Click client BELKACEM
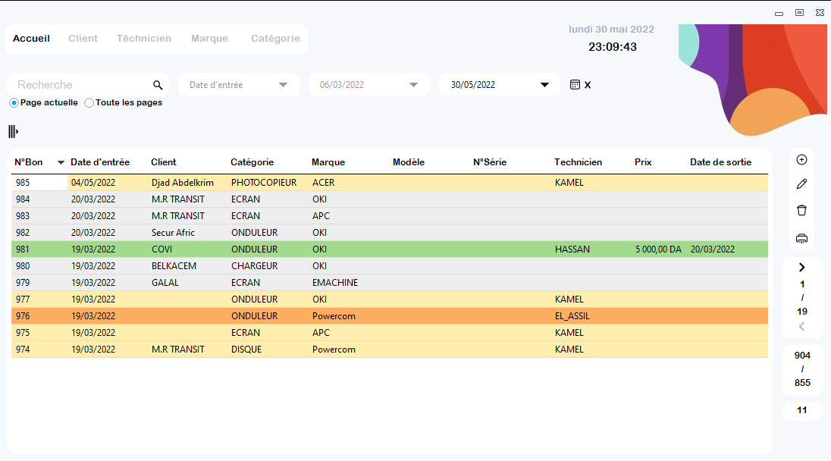The height and width of the screenshot is (461, 831). tap(174, 266)
